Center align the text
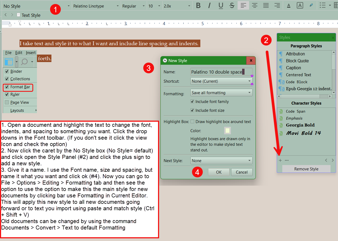 point(254,6)
